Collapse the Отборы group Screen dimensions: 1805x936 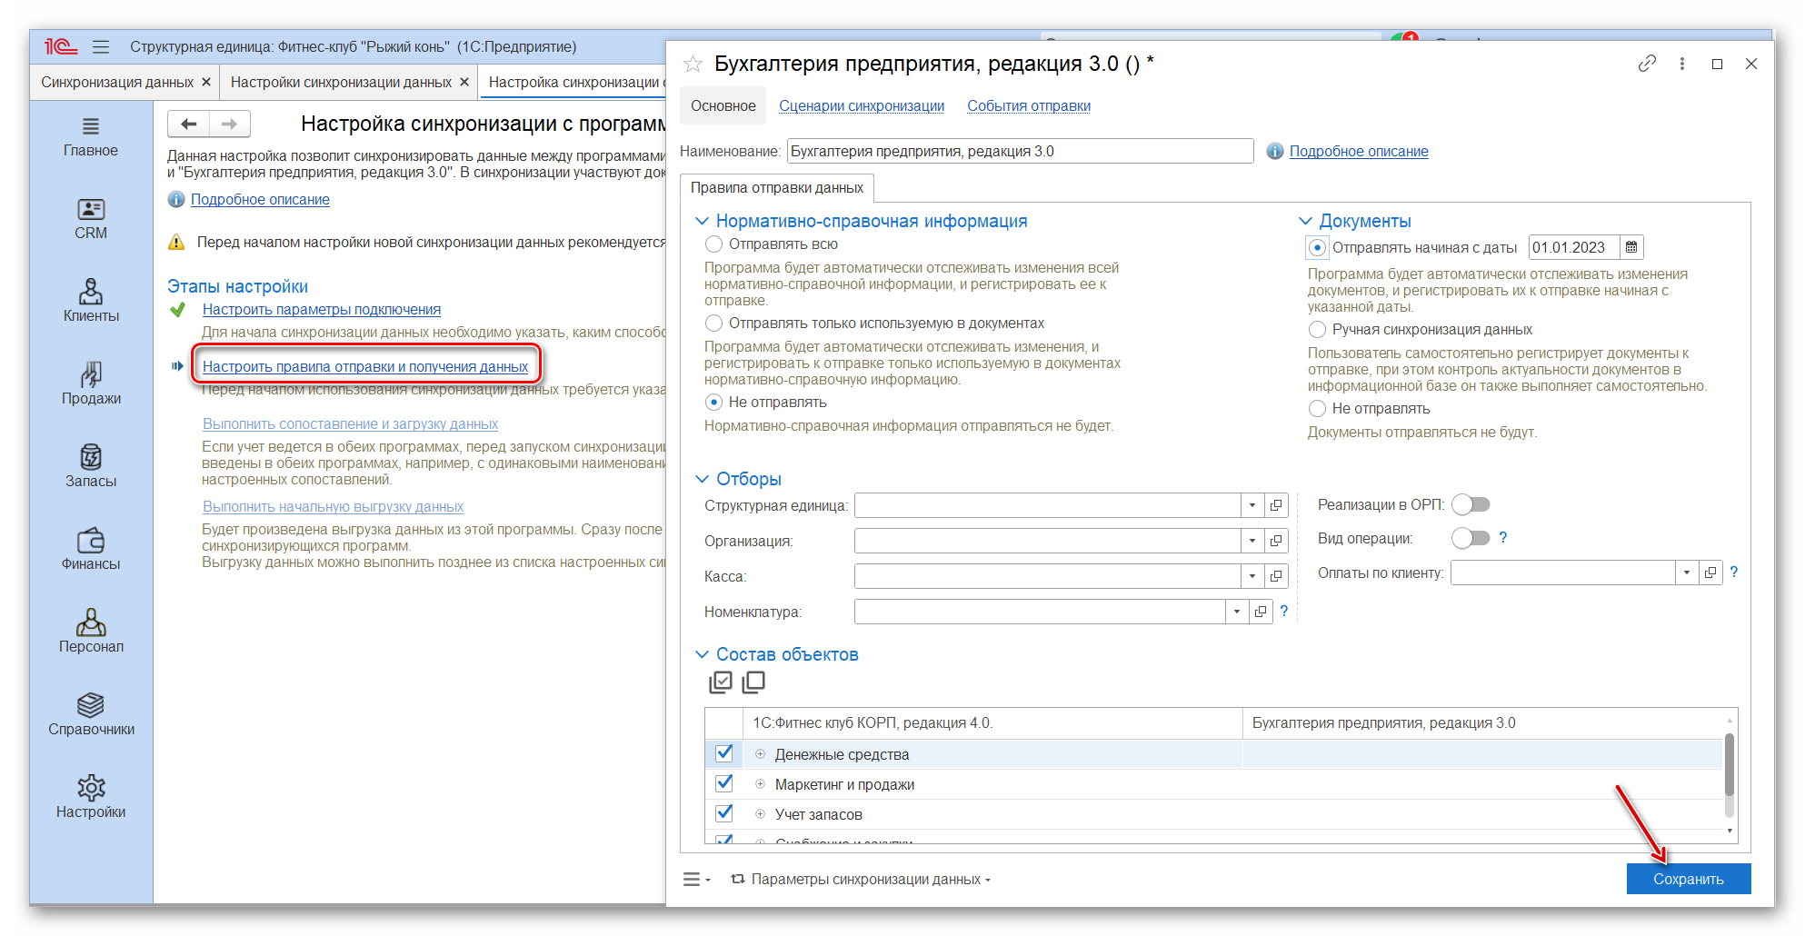(x=702, y=479)
